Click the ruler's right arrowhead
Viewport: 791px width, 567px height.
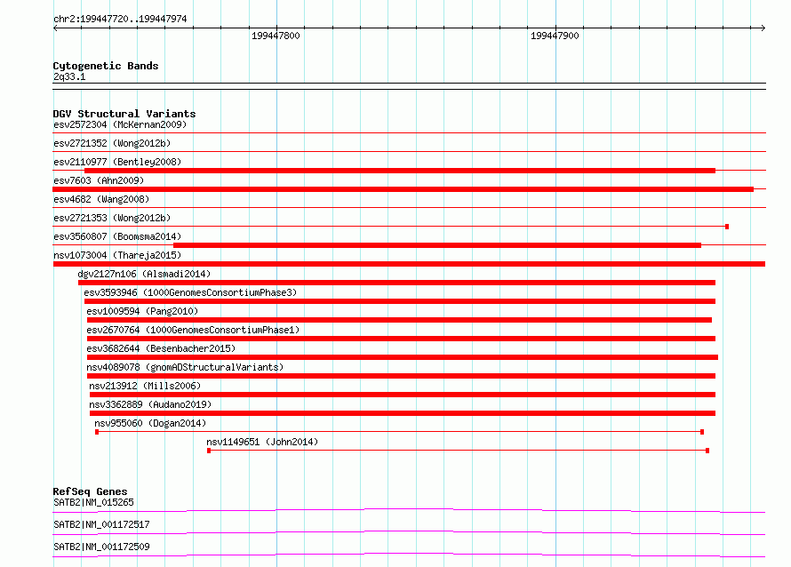(x=763, y=28)
